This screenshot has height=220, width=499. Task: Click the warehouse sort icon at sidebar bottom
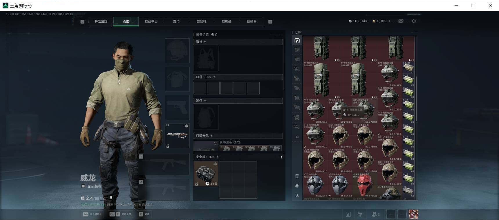297,196
